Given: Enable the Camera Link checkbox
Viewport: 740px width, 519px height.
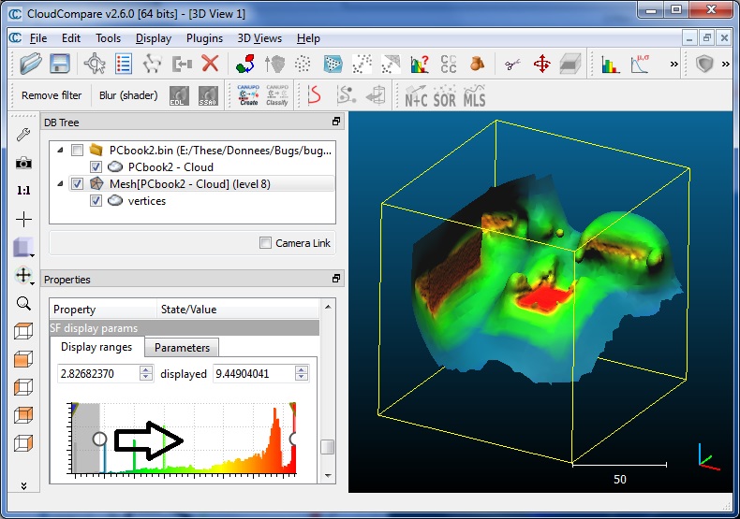Looking at the screenshot, I should [x=265, y=243].
